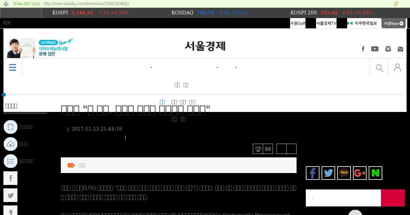410x215 pixels.
Task: Open the user account login icon
Action: click(397, 68)
